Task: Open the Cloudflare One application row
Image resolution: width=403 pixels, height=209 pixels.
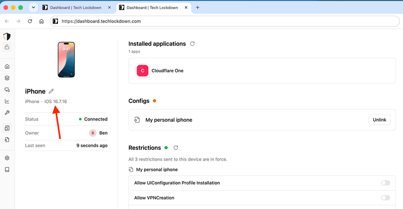Action: pos(262,71)
